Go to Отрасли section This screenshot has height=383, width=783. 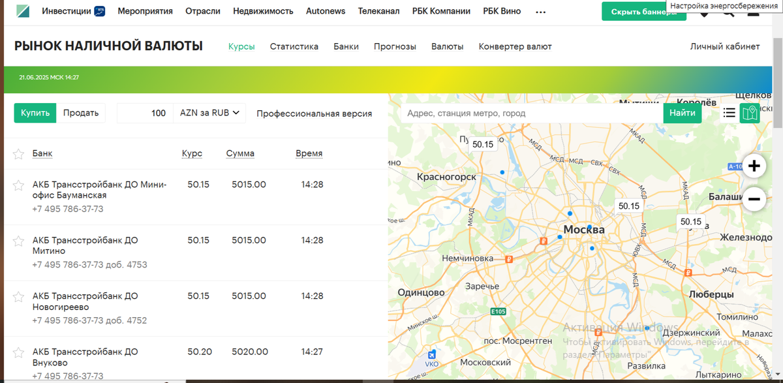click(203, 11)
